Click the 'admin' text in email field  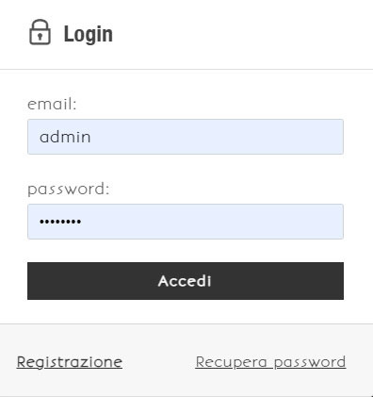[65, 137]
